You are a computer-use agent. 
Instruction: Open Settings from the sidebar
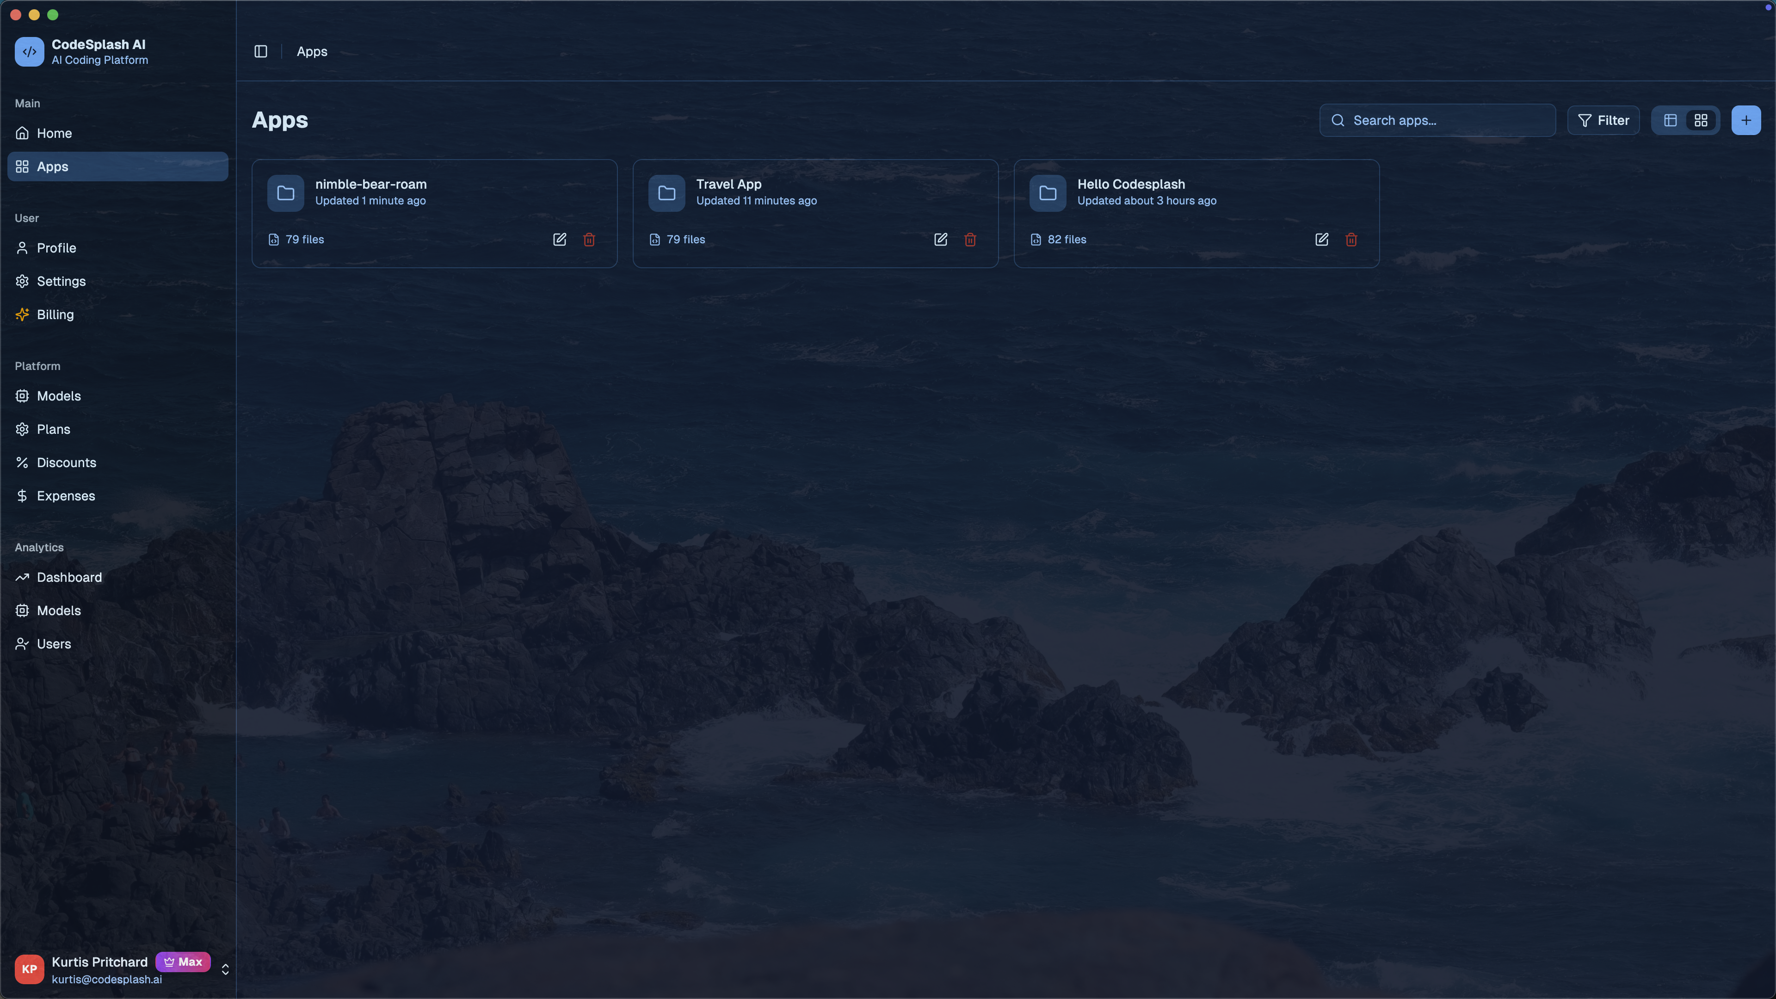61,281
